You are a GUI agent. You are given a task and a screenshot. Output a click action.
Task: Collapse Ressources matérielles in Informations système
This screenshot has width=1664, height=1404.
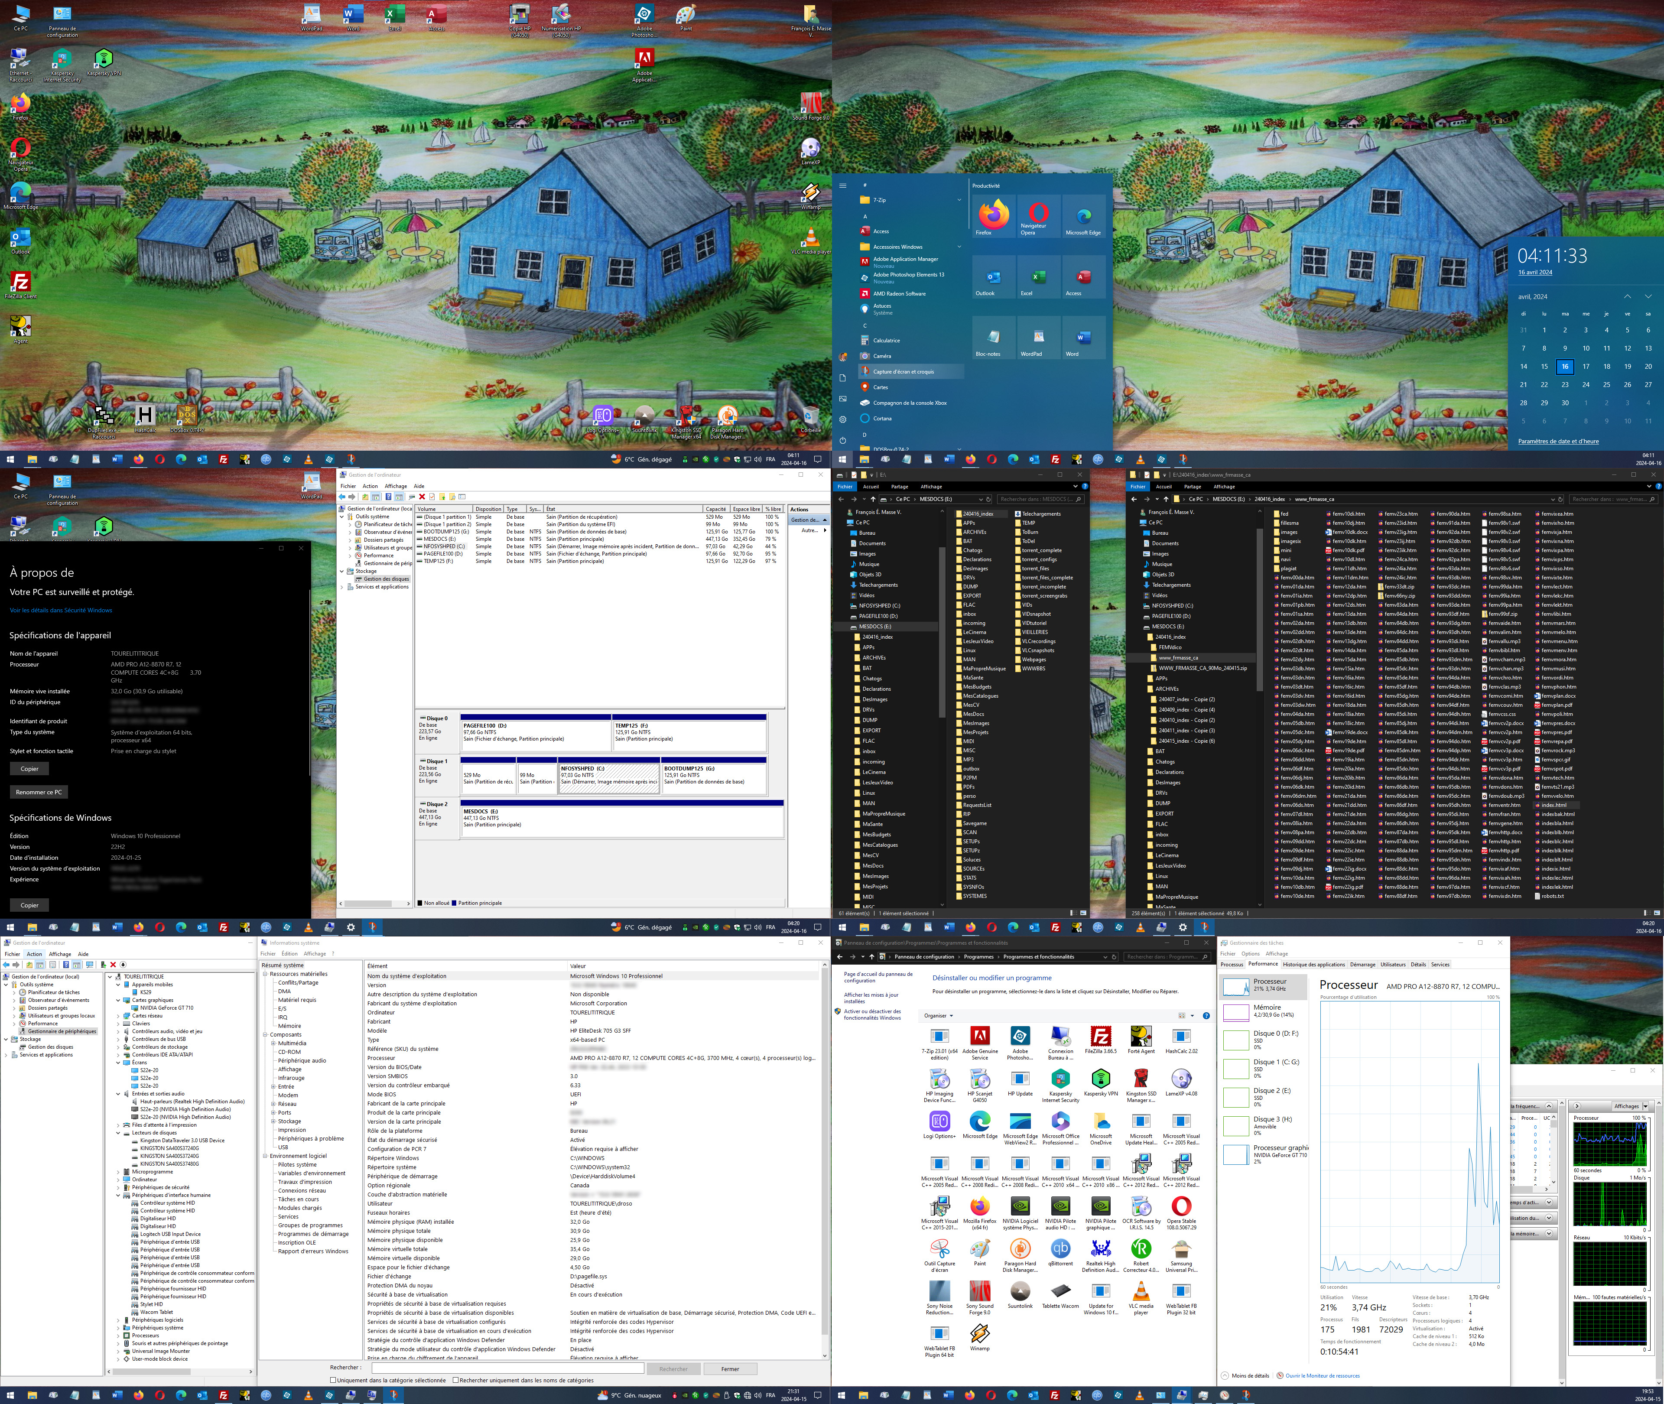pos(265,974)
